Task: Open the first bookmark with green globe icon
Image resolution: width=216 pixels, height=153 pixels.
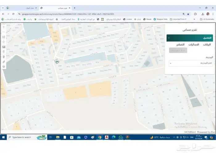Action: pyautogui.click(x=11, y=19)
